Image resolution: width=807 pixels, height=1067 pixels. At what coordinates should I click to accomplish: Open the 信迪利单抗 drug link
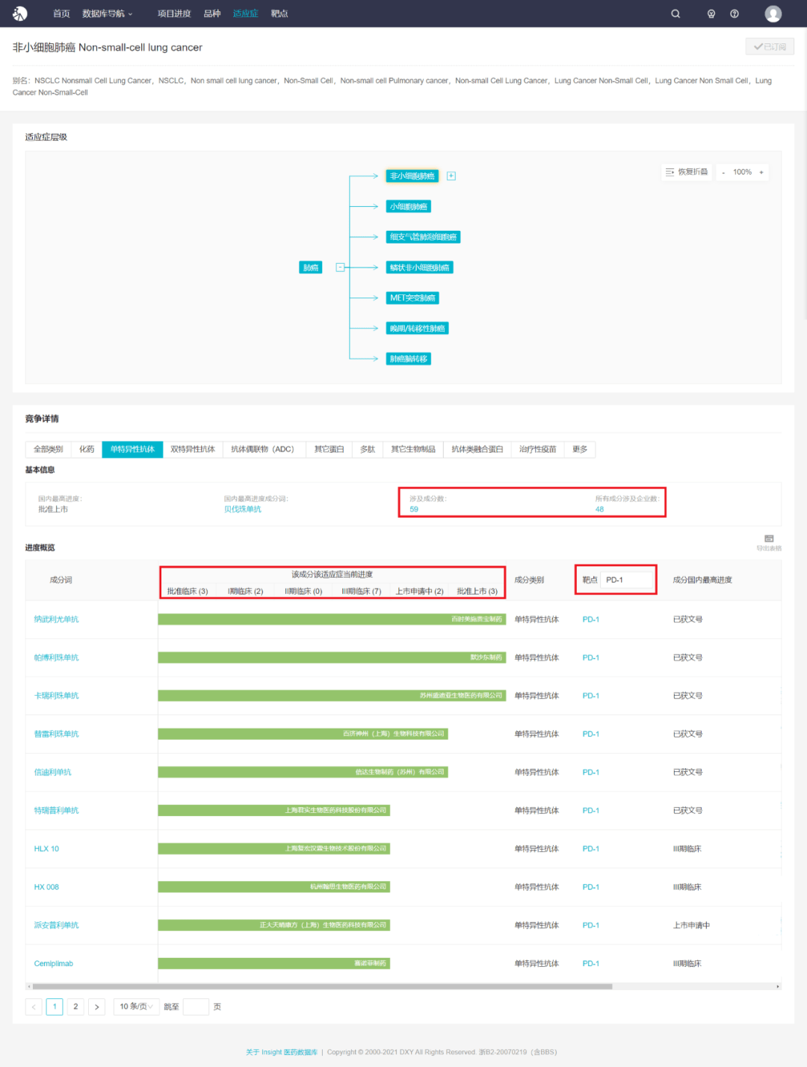[52, 772]
